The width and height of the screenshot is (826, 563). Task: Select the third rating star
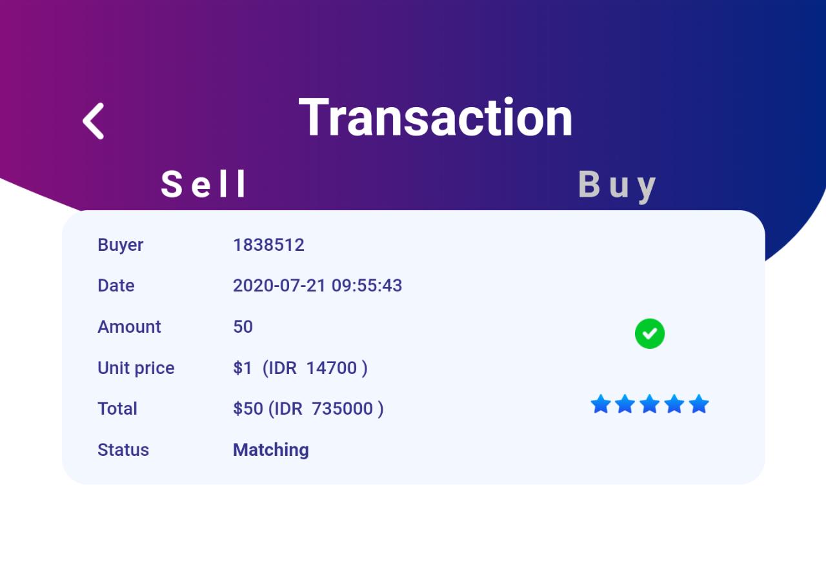(x=650, y=404)
